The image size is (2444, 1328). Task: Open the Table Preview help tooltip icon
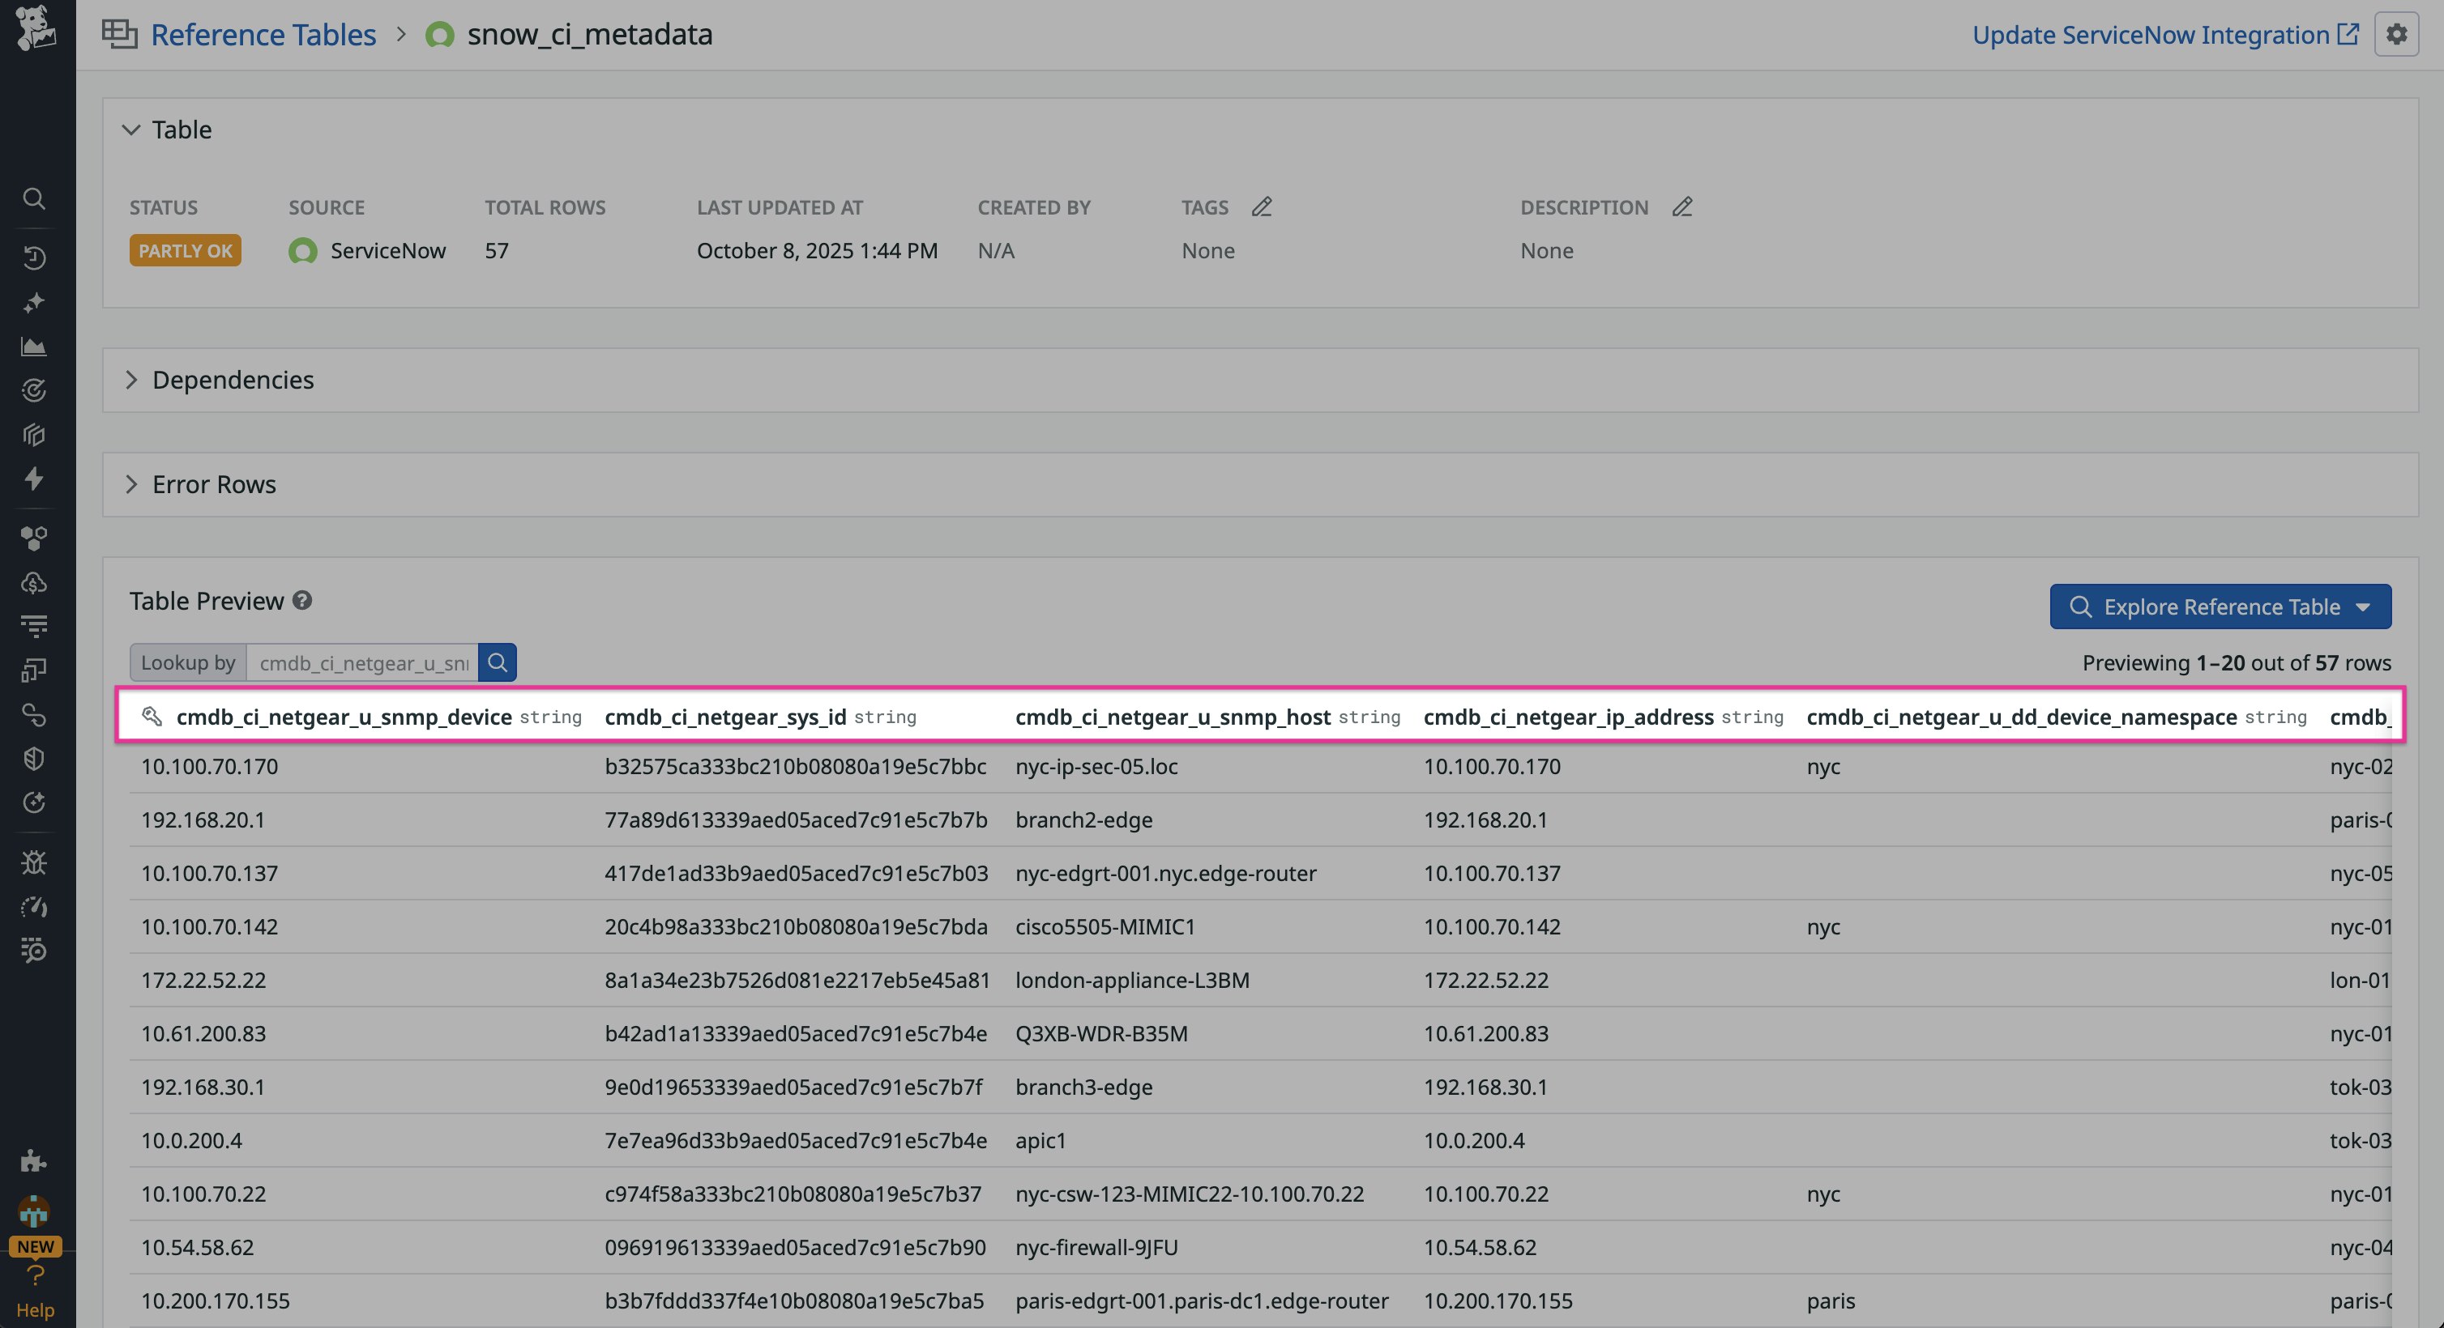point(301,601)
